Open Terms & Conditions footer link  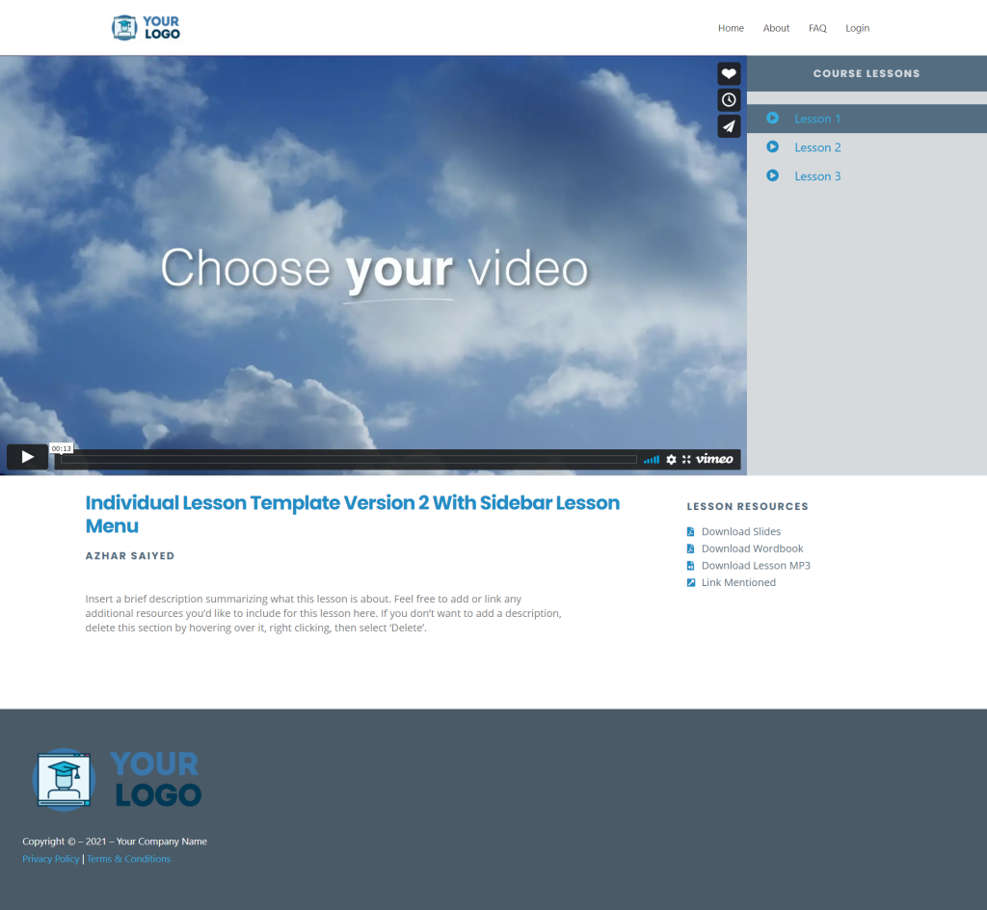128,859
